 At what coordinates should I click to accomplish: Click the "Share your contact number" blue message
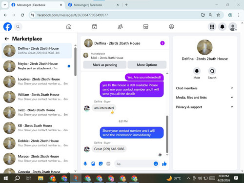click(x=132, y=133)
